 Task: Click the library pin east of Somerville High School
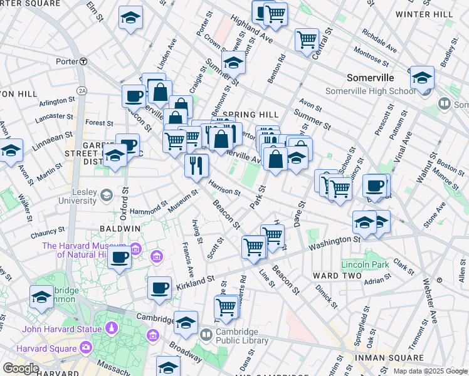pos(445,104)
